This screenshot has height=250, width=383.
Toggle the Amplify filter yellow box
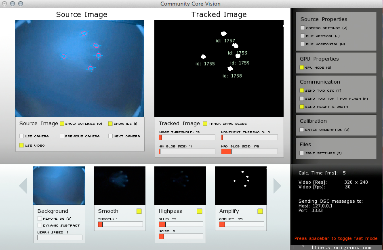click(260, 211)
